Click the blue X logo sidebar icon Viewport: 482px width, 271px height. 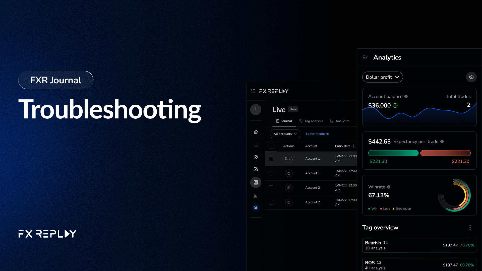click(x=256, y=208)
